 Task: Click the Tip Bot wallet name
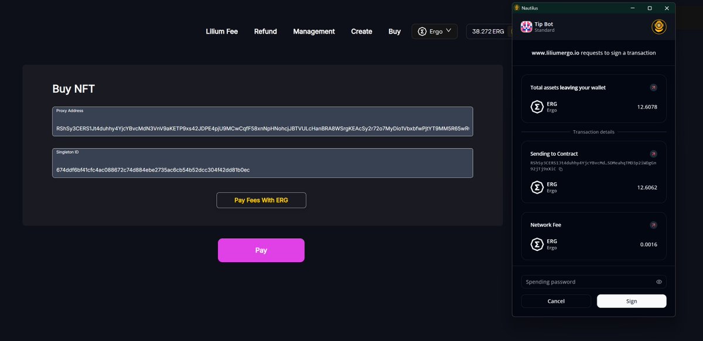544,24
